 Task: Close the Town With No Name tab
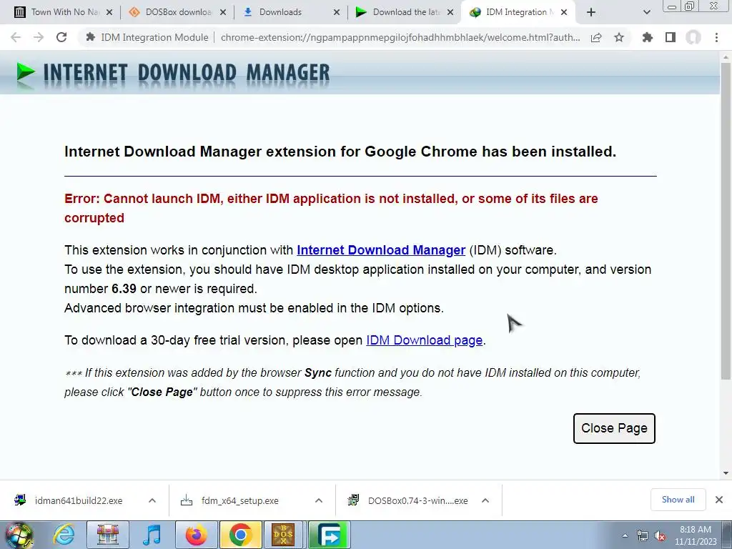point(109,13)
